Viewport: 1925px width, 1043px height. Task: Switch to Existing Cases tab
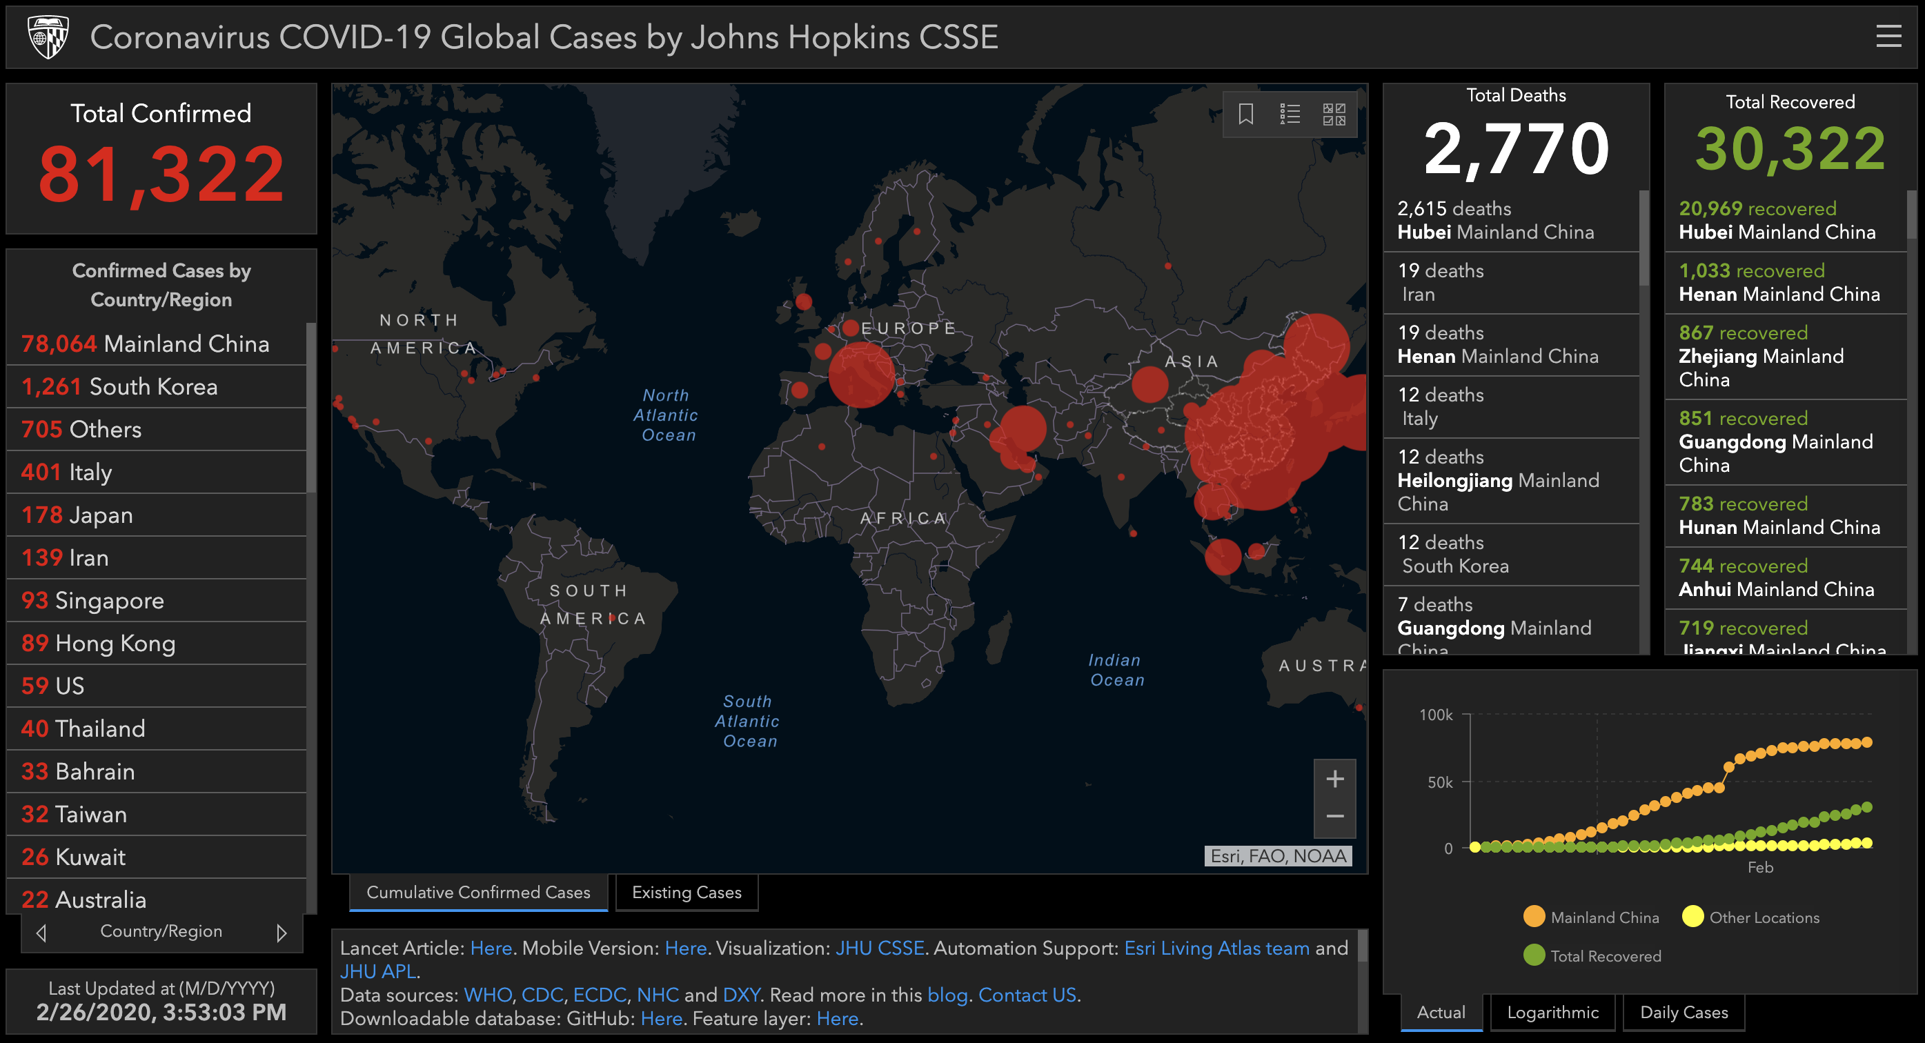(x=687, y=892)
